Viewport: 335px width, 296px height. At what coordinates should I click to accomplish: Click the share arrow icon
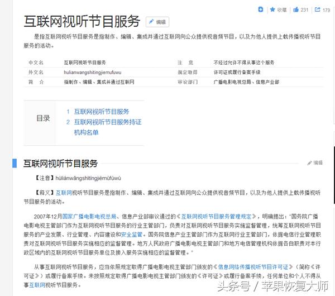[318, 9]
